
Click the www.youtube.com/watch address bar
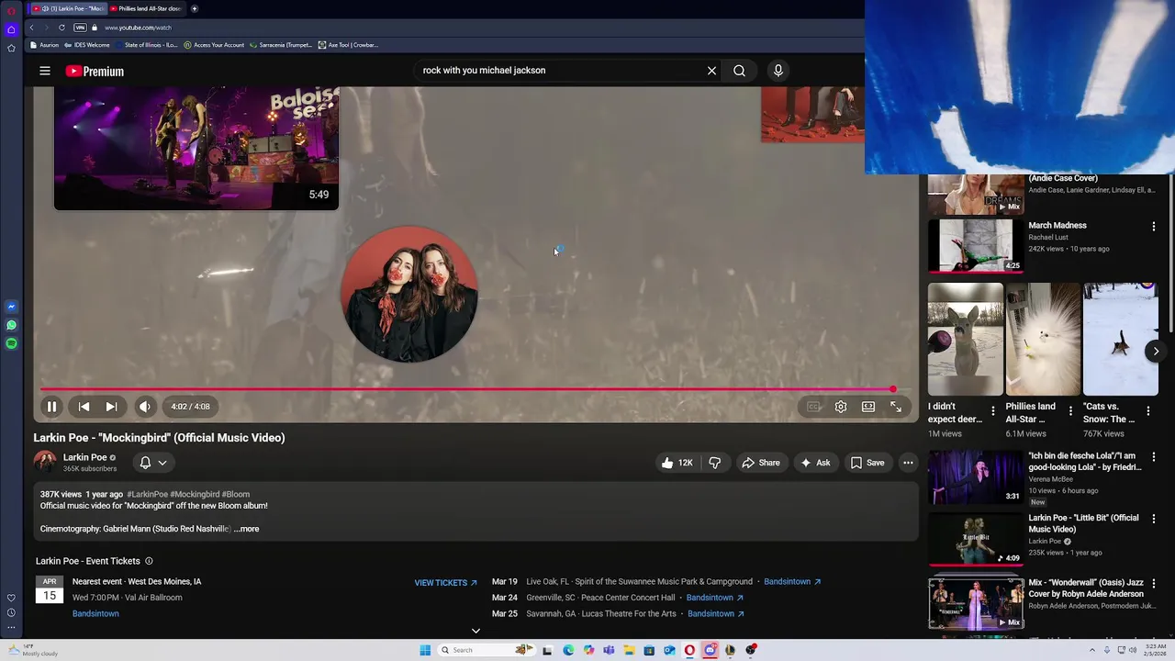[x=138, y=28]
